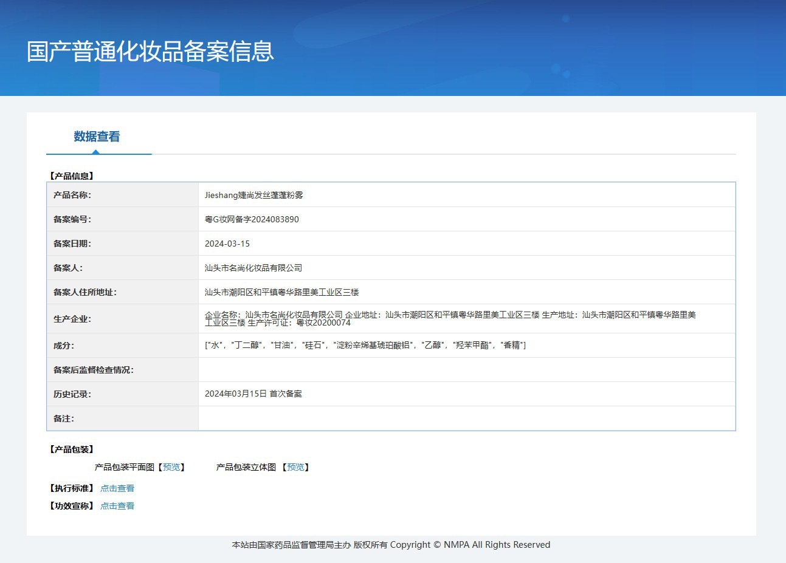This screenshot has width=786, height=563.
Task: Click the 备案日期 value 2024-03-15
Action: [x=227, y=244]
